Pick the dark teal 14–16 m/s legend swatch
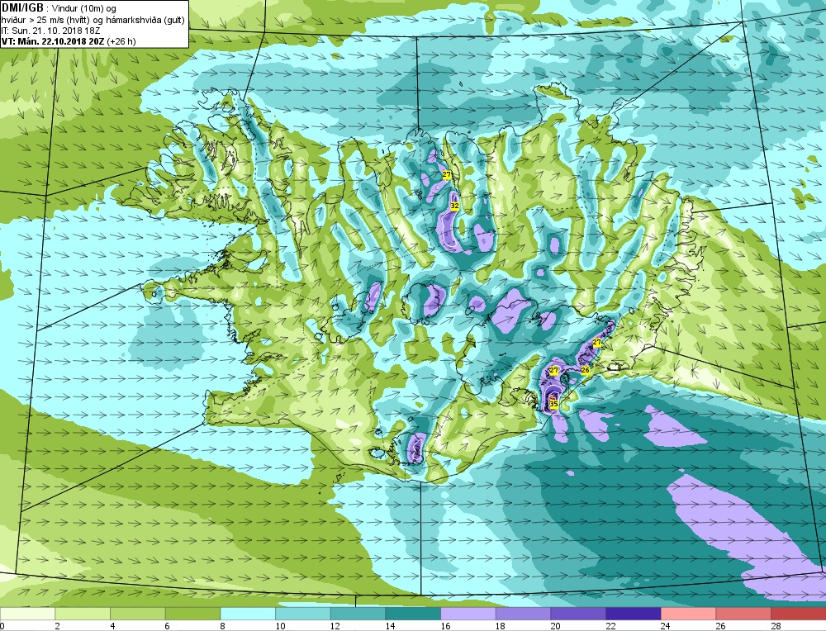Image resolution: width=826 pixels, height=631 pixels. [413, 614]
